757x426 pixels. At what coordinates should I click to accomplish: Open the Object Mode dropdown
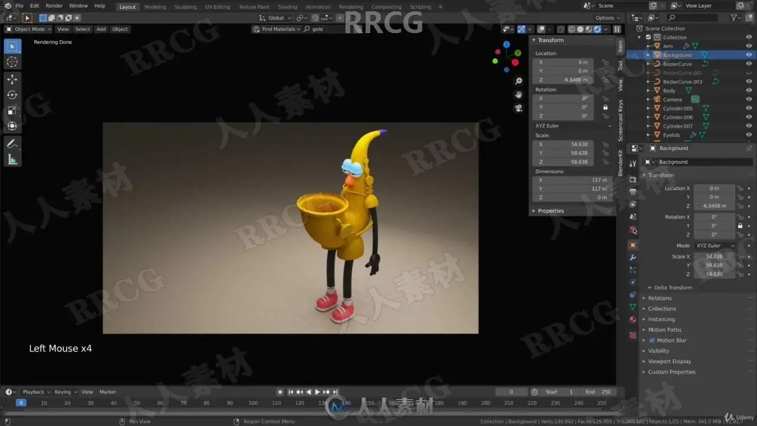29,29
